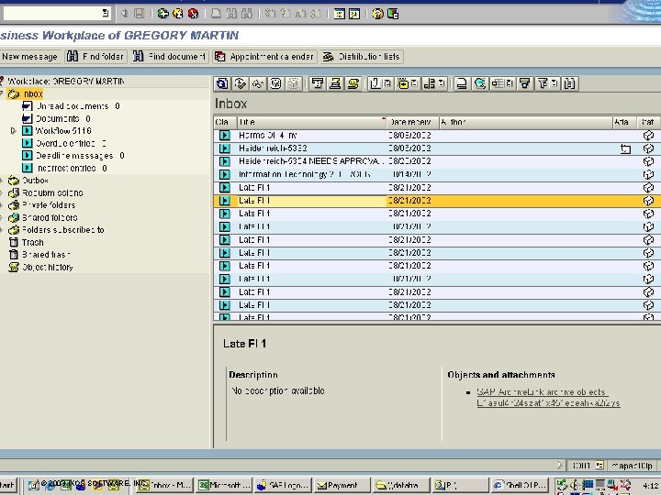Click the Save diskette icon
The height and width of the screenshot is (495, 661).
pyautogui.click(x=140, y=14)
